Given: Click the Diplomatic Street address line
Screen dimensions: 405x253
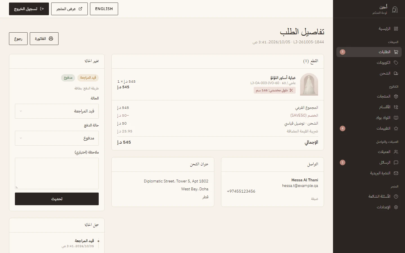Looking at the screenshot, I should (176, 181).
